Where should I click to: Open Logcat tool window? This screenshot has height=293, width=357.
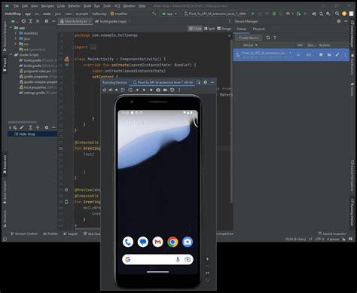70,233
